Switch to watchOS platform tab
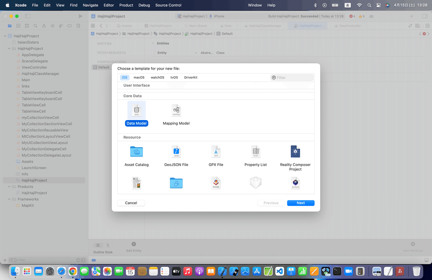Image resolution: width=432 pixels, height=280 pixels. [157, 77]
